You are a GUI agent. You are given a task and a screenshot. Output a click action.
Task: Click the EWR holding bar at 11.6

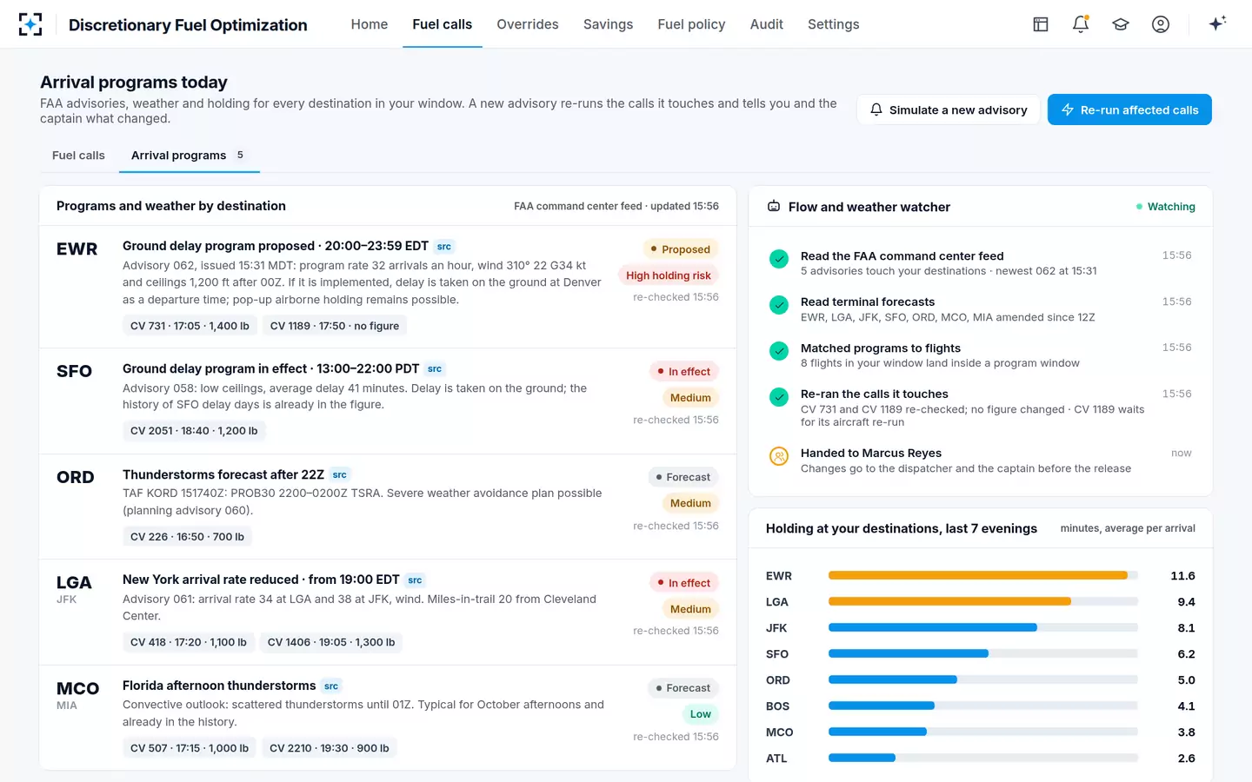pos(983,575)
